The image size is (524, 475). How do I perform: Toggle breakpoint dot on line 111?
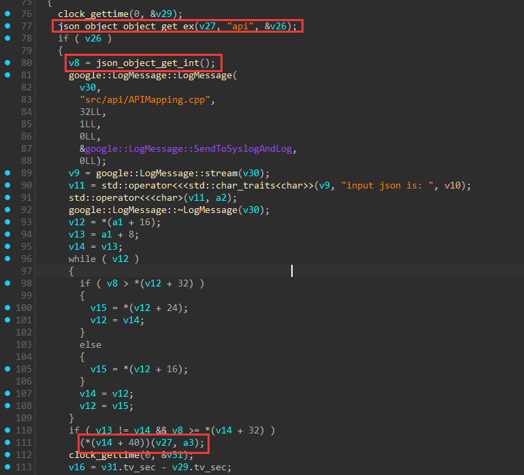click(x=7, y=443)
